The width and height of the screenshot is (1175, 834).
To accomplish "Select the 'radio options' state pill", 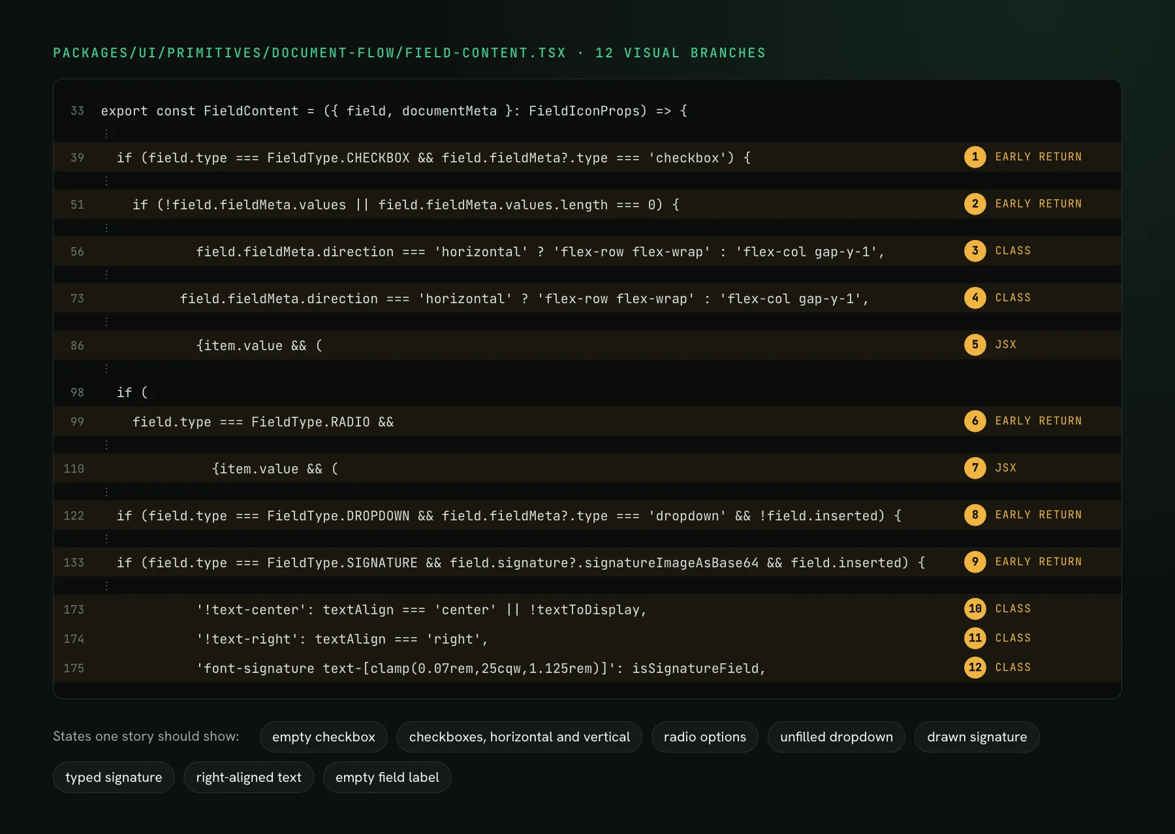I will click(705, 737).
